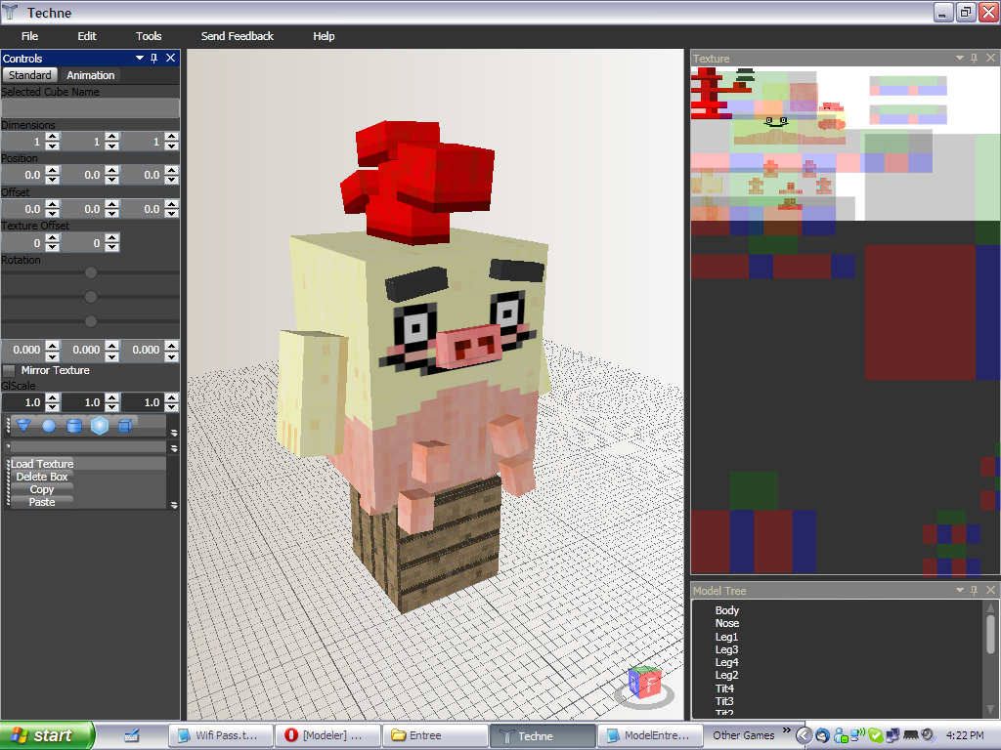Click the Techne logo in the title bar
Viewport: 1001px width, 750px height.
tap(11, 12)
